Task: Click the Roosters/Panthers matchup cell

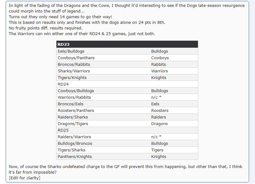Action: 76,110
